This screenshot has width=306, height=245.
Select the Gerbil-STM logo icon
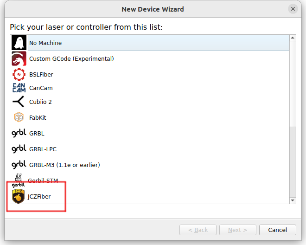click(x=19, y=181)
